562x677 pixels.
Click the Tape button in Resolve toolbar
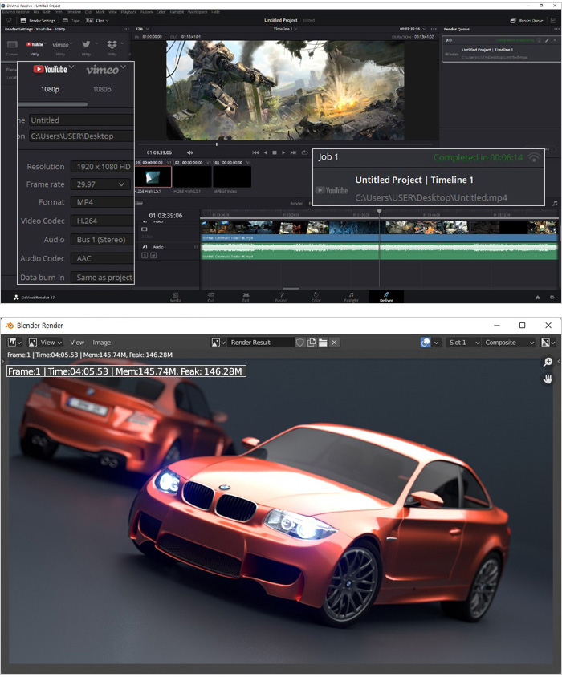(x=71, y=20)
